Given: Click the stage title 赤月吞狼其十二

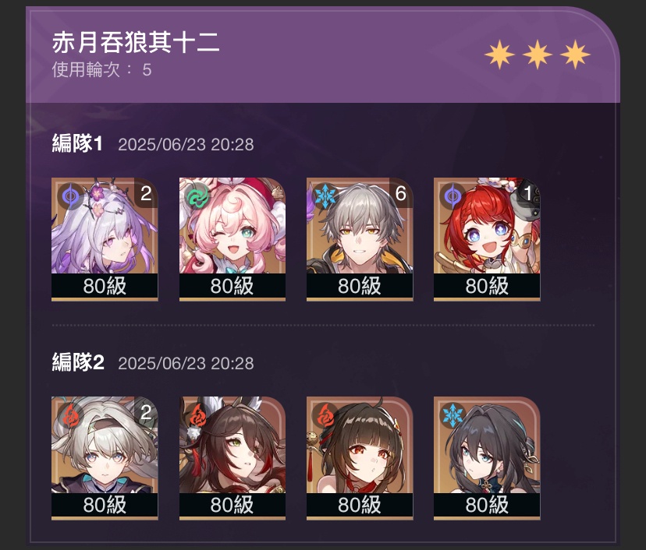Looking at the screenshot, I should point(136,42).
